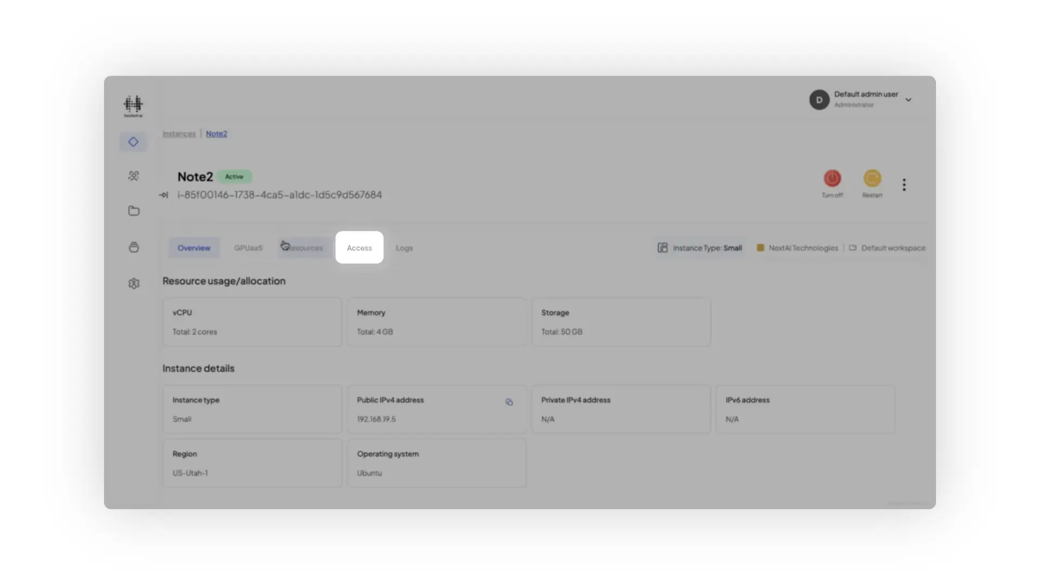Expand the Default admin user dropdown

coord(908,100)
